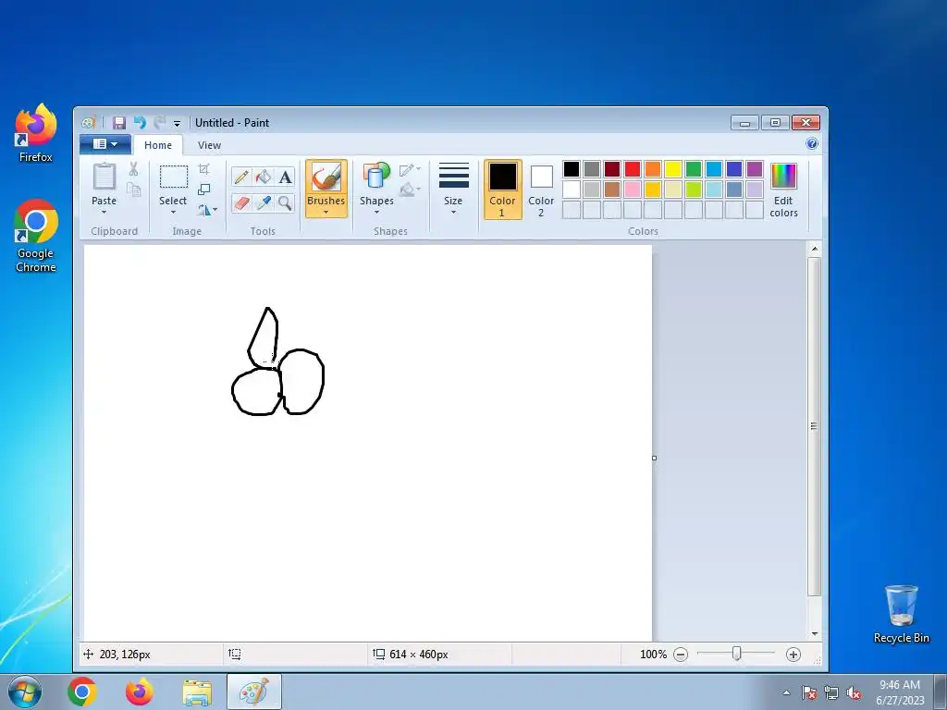
Task: Click the Select rectangle icon
Action: tap(173, 177)
